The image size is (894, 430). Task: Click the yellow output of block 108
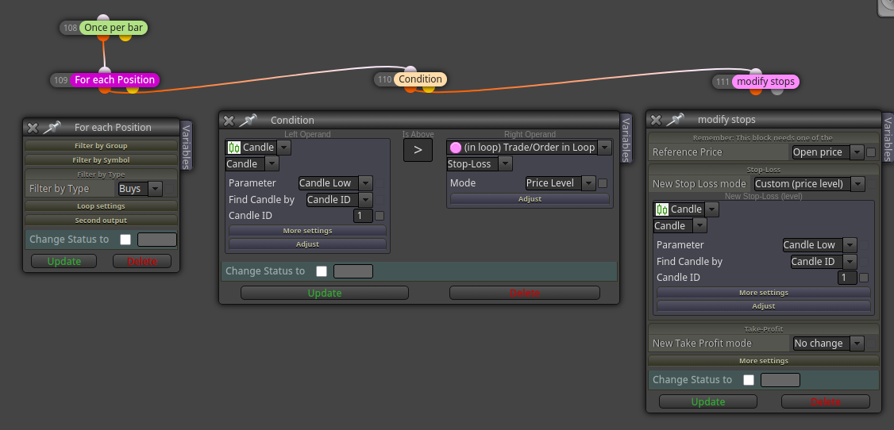tap(125, 36)
